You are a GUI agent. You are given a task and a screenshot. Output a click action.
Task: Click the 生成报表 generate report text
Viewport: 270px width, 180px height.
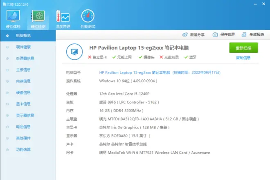point(256,34)
